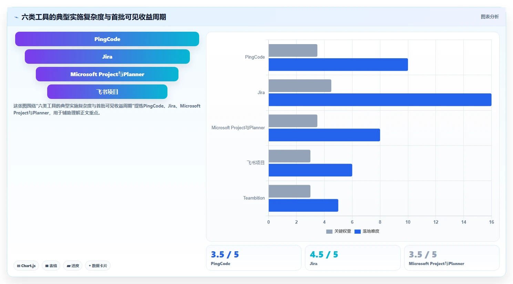Viewport: 513px width, 284px height.
Task: Click Microsoft Project与Planner blue bar
Action: pyautogui.click(x=324, y=135)
